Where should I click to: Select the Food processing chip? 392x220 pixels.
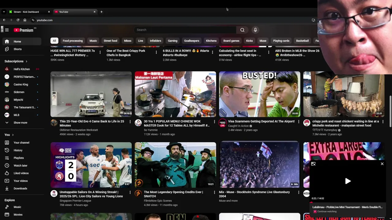coord(73,41)
